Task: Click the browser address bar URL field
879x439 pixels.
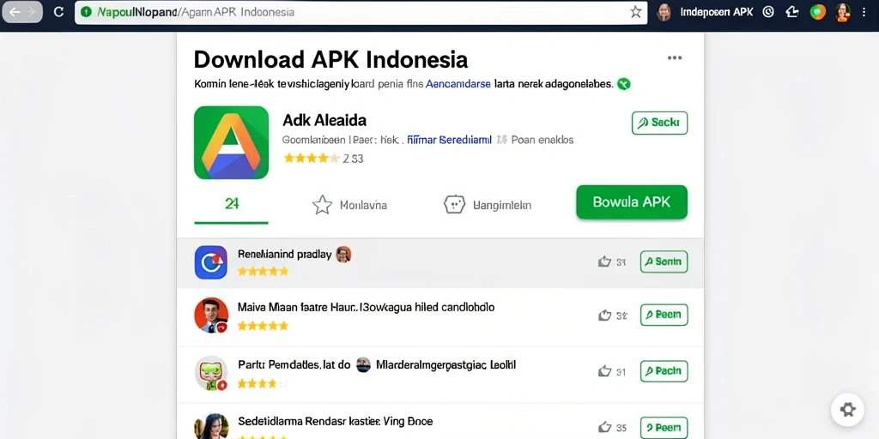Action: point(361,12)
